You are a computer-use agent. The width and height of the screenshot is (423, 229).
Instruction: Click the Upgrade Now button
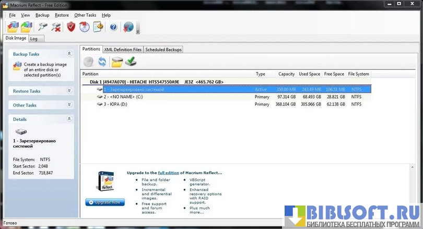(105, 202)
